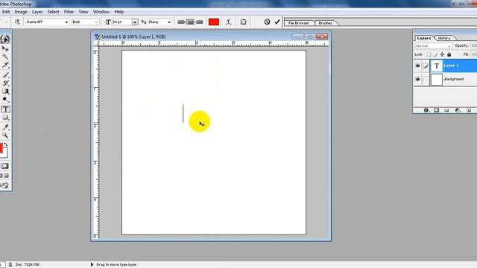
Task: Select the Zoom magnifier tool
Action: click(x=5, y=135)
